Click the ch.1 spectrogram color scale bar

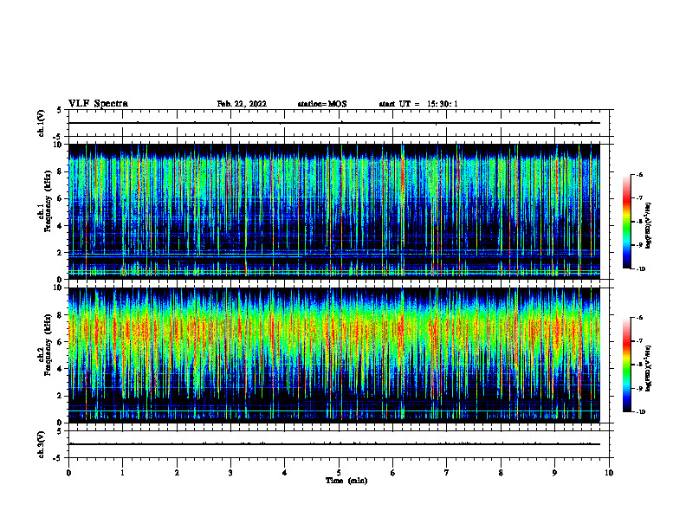(x=626, y=222)
